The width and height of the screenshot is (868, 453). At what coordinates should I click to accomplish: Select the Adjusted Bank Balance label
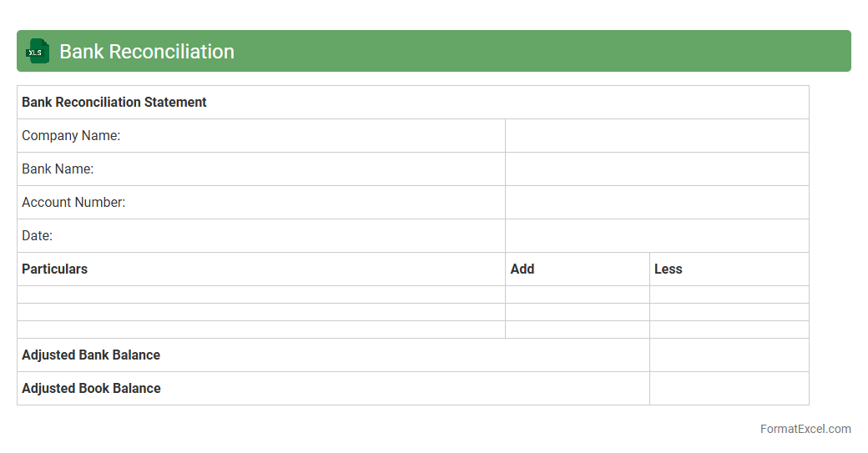click(x=91, y=355)
